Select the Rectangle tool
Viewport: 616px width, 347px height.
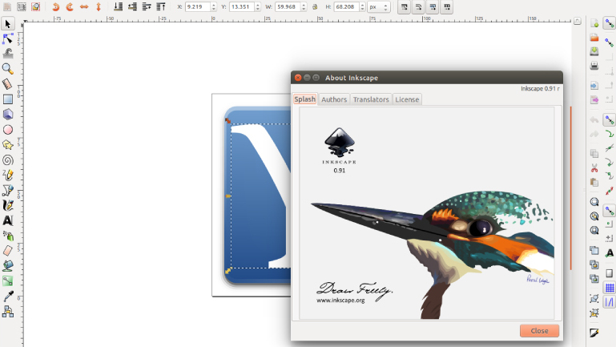[x=7, y=99]
